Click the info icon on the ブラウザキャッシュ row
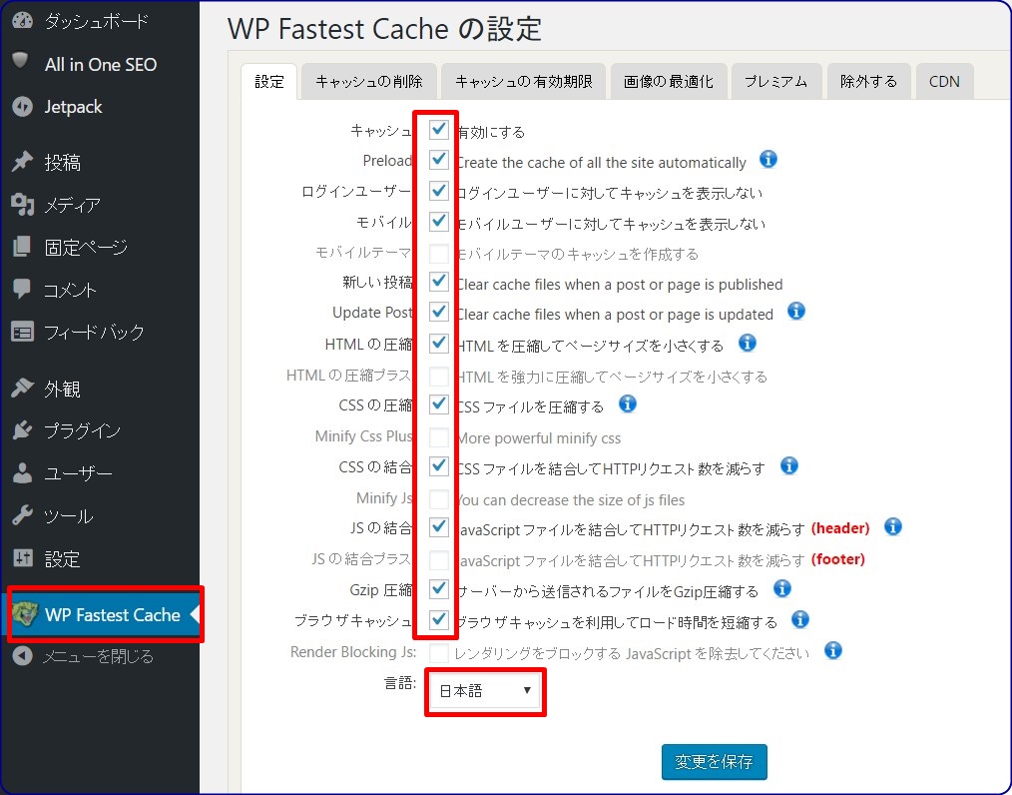 (x=800, y=620)
